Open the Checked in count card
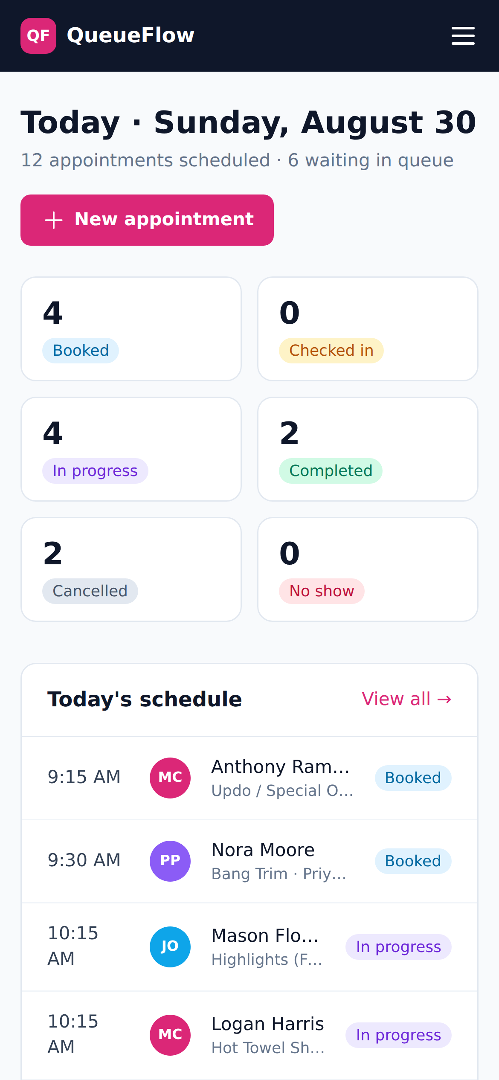 point(368,329)
